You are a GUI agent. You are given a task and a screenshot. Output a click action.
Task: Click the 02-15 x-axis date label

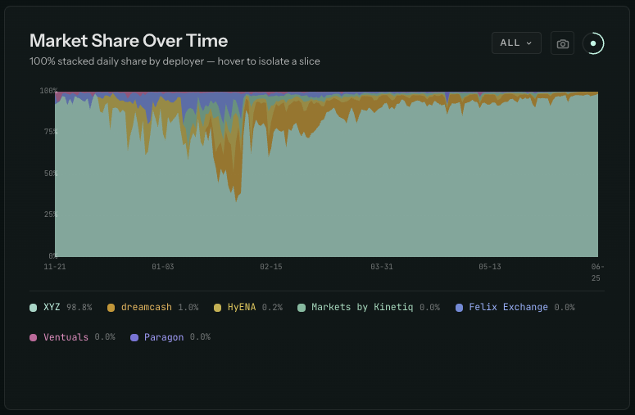[271, 267]
